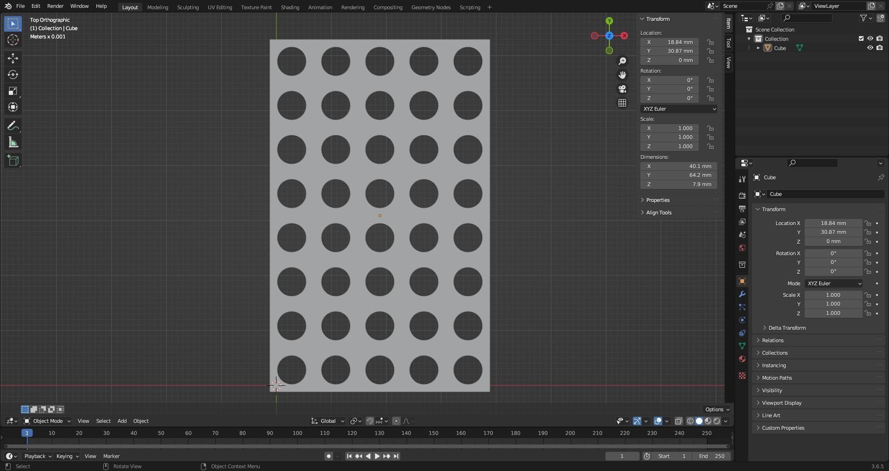Click the viewport zoom magnifier icon

(622, 61)
